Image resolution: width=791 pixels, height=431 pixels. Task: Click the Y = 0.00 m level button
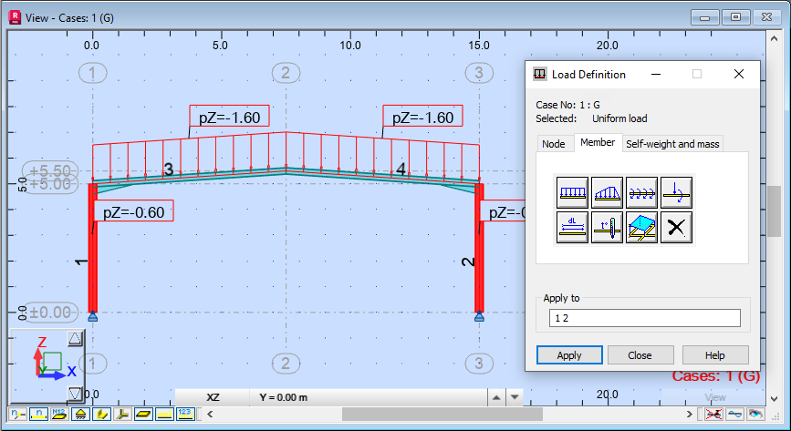(x=369, y=397)
